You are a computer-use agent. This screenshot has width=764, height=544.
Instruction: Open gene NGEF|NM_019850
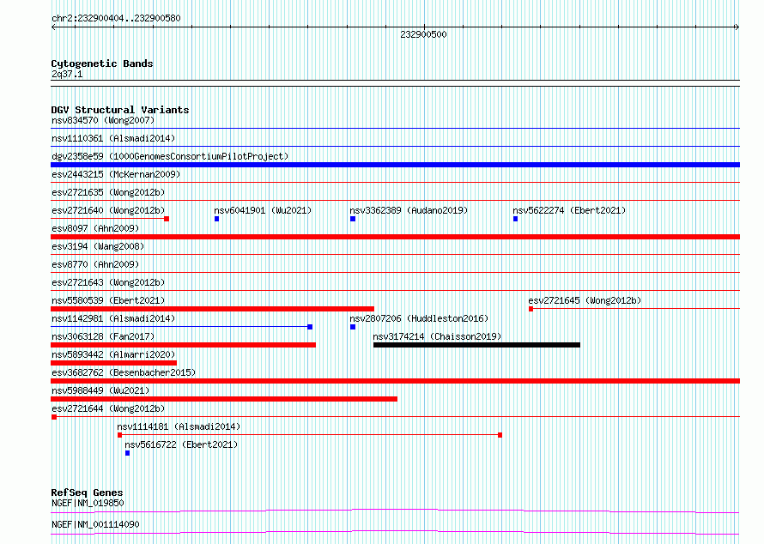pos(88,503)
